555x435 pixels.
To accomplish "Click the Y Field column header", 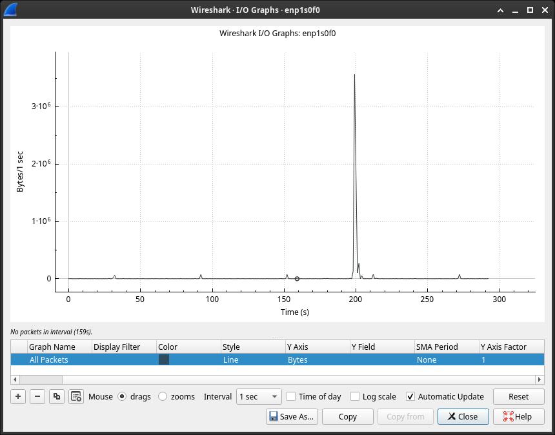I will click(x=382, y=347).
